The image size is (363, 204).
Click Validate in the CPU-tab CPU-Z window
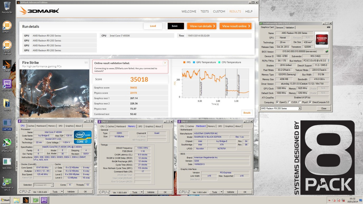click(71, 192)
